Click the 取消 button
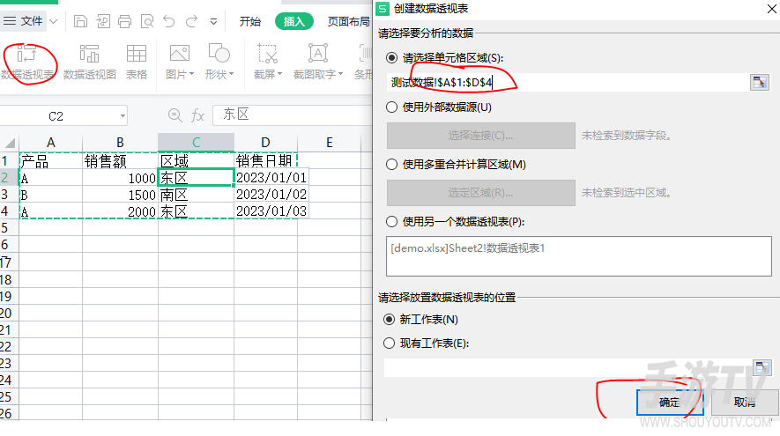Screen dimensions: 780x436 click(745, 403)
